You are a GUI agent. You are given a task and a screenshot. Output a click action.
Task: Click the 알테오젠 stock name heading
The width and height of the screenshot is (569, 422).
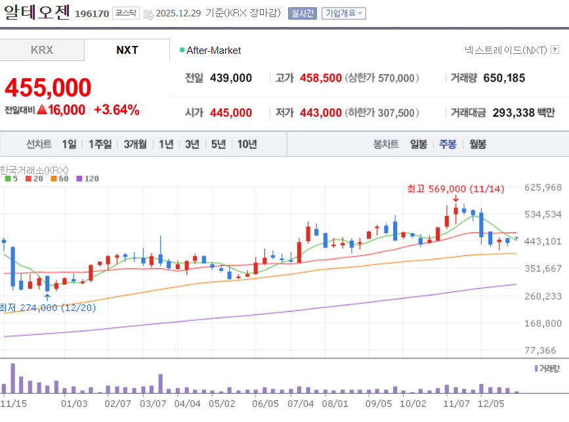(x=37, y=12)
